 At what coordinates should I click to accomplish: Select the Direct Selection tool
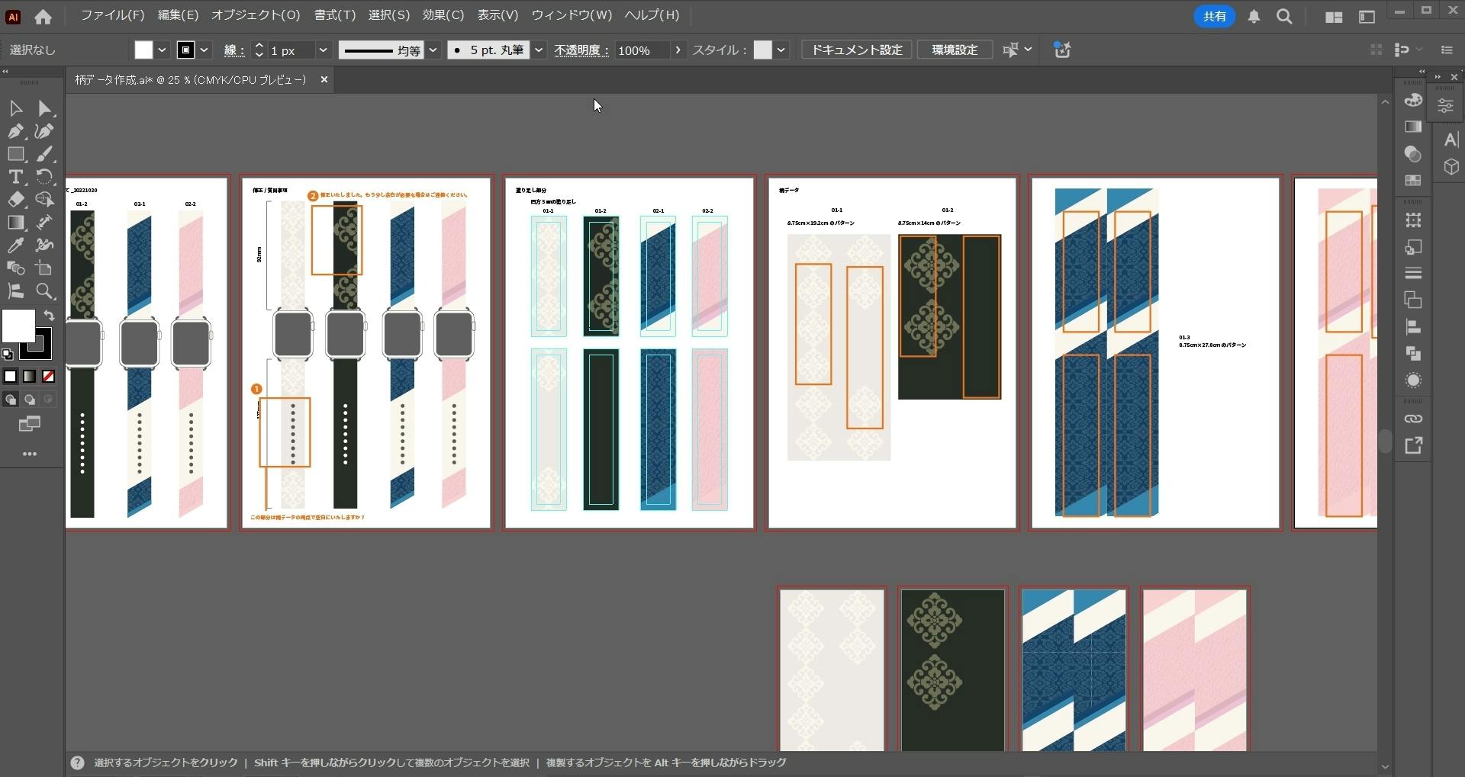(x=44, y=108)
